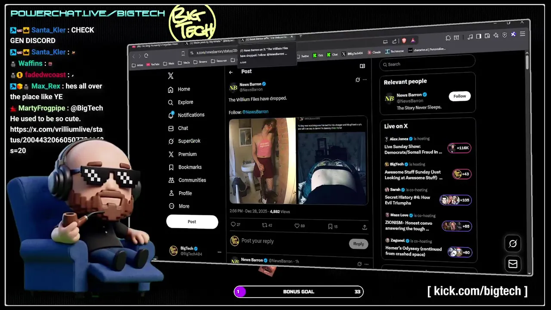551x310 pixels.
Task: Open floating messages envelope button
Action: click(513, 264)
